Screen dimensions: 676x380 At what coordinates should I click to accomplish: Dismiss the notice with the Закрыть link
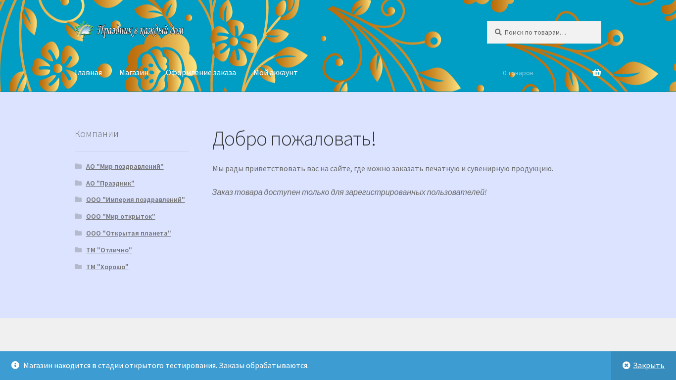coord(649,365)
